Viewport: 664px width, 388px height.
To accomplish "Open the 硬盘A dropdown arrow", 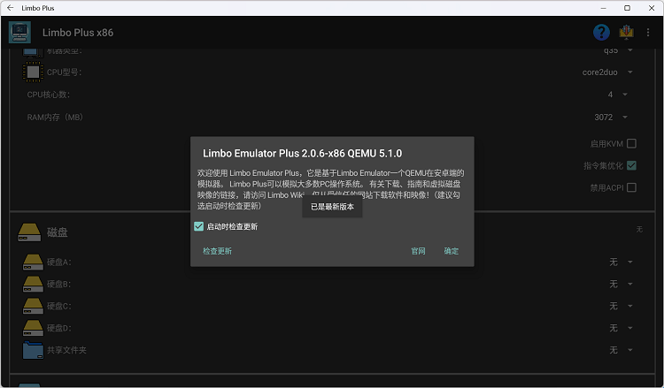I will [x=630, y=262].
